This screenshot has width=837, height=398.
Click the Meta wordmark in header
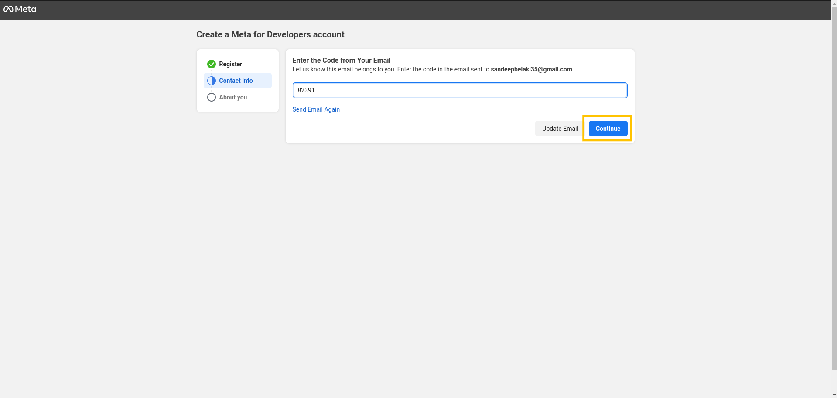[x=25, y=9]
